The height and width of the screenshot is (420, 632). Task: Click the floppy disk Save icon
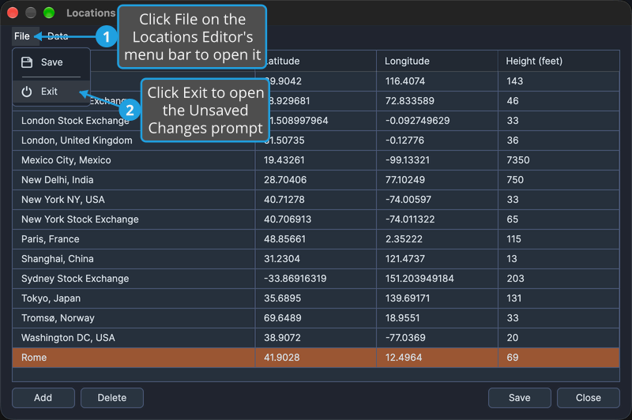click(27, 62)
